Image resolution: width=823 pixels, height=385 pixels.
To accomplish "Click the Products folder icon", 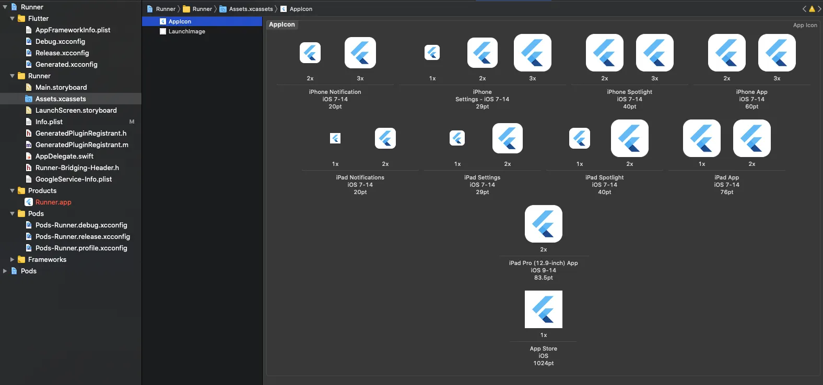I will pos(21,190).
